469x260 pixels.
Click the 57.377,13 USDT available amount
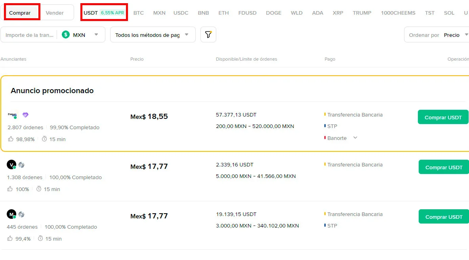point(236,115)
